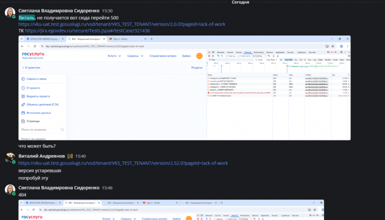Open the vku-uat link with version/2.0.0
This screenshot has height=220, width=385.
(122, 24)
